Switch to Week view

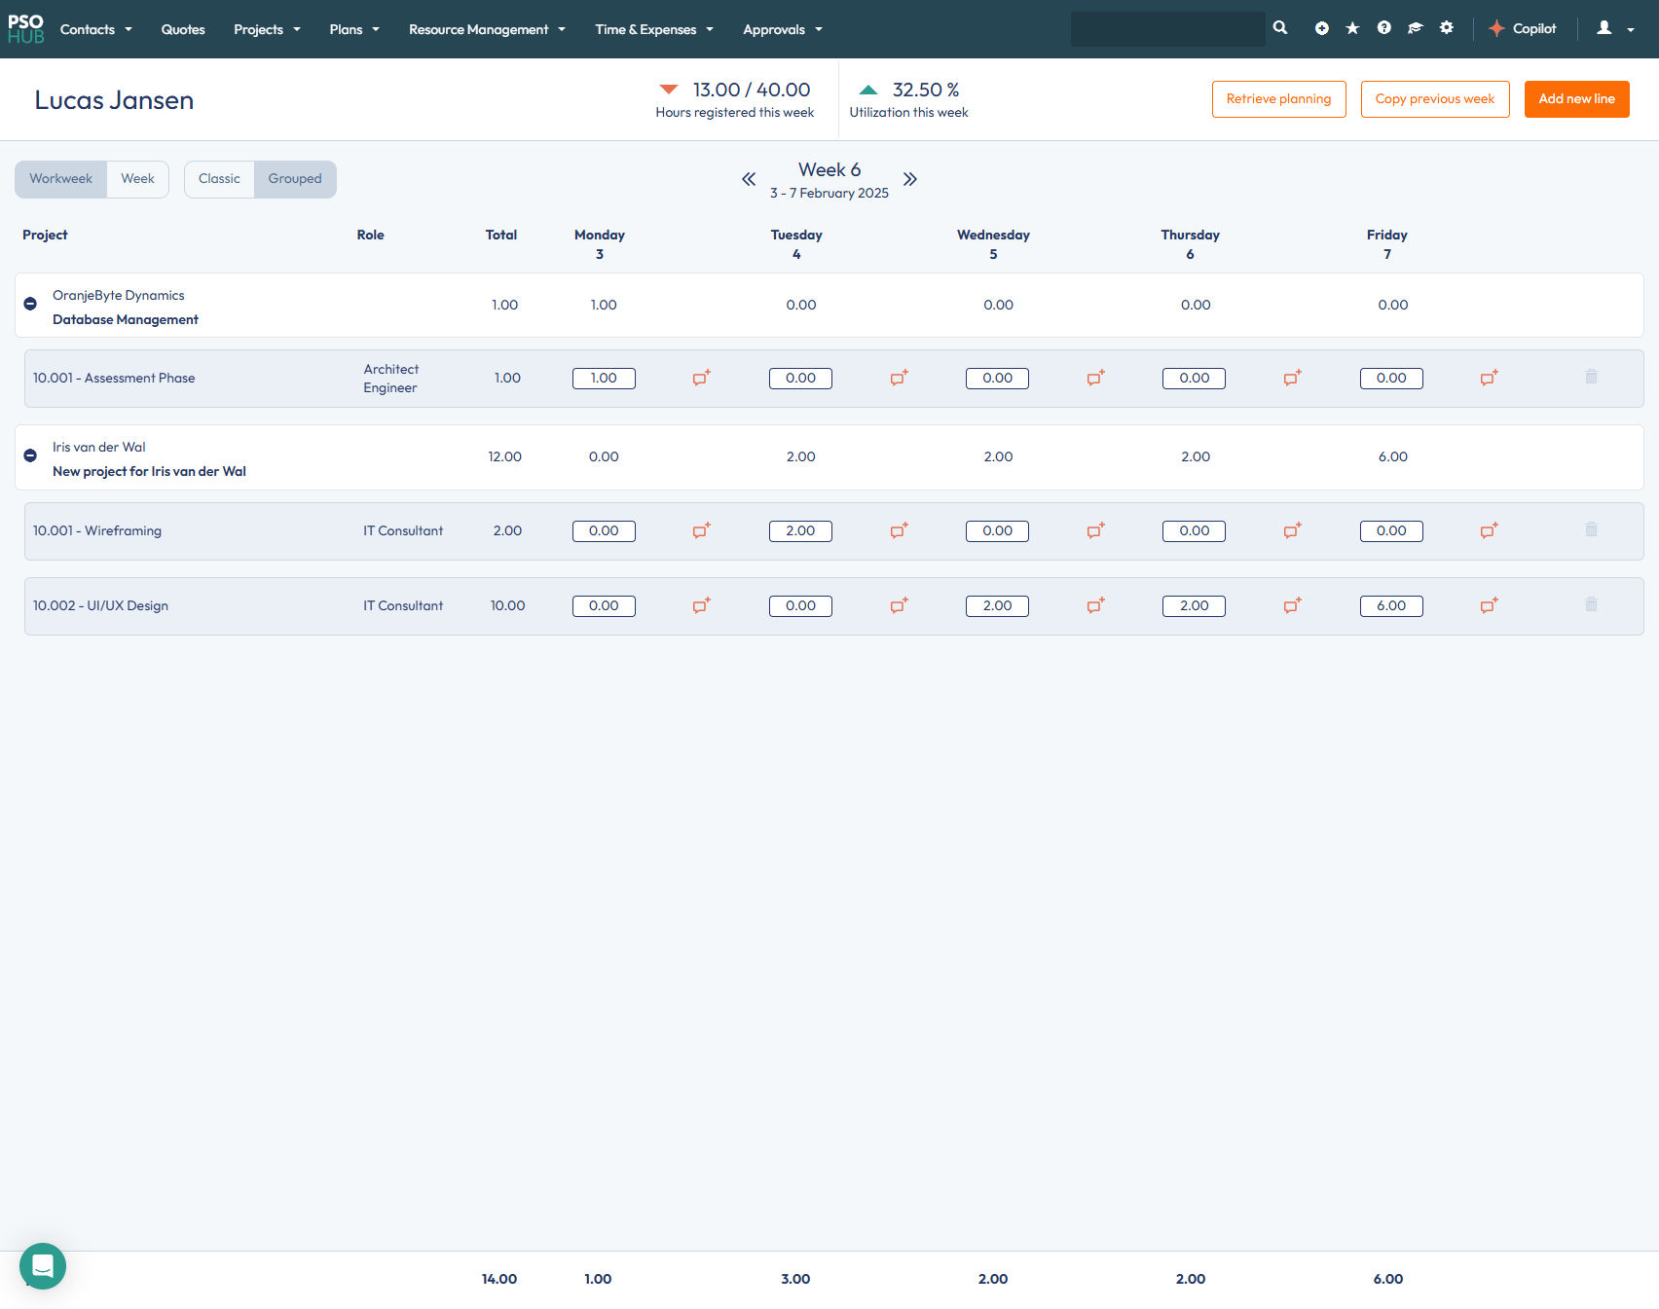pyautogui.click(x=137, y=179)
